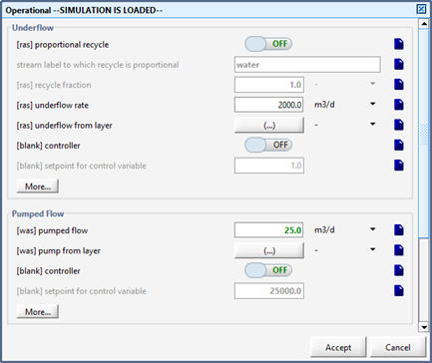This screenshot has height=363, width=432.
Task: Click scrollbar down arrow
Action: 424,327
